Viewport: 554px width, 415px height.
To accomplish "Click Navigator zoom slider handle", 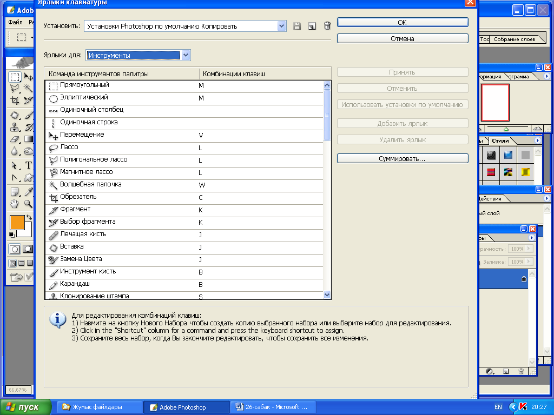I will pos(506,129).
